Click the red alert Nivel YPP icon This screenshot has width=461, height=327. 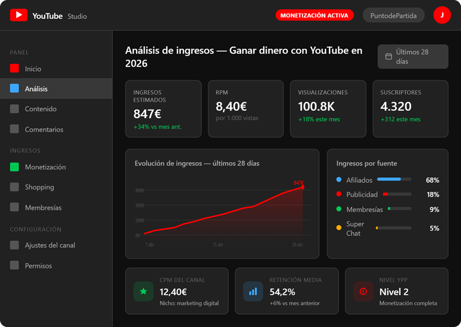pos(363,292)
